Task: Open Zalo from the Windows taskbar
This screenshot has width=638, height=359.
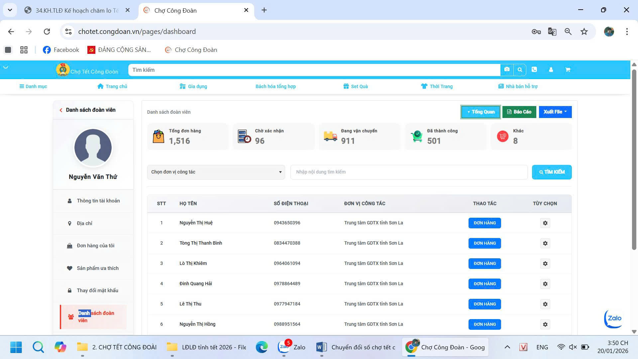Action: (292, 347)
